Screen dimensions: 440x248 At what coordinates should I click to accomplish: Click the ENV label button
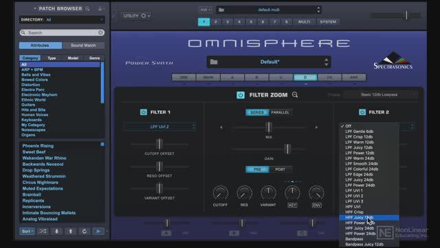[x=316, y=205]
